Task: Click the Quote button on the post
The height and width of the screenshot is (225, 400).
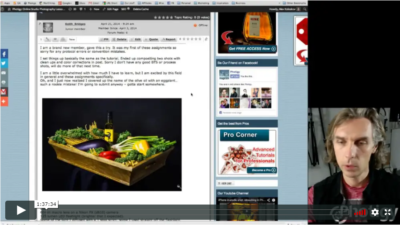Action: [151, 40]
